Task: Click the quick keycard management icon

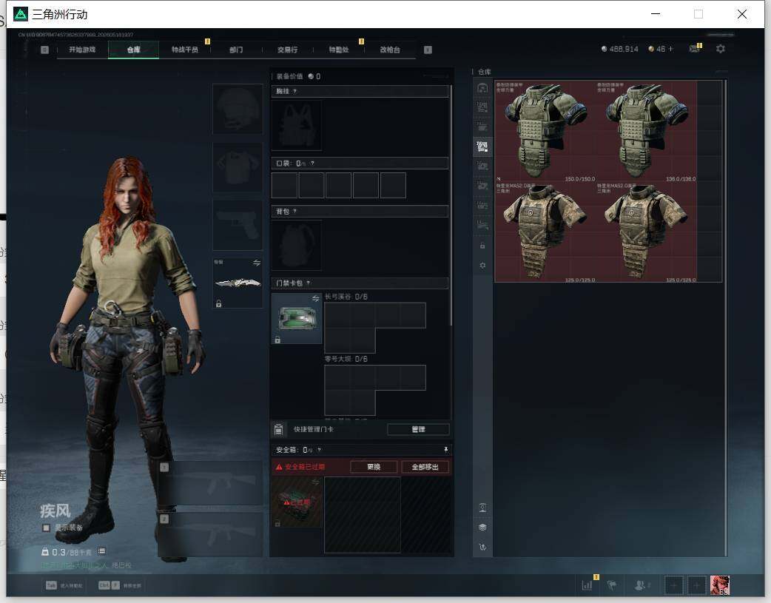Action: coord(278,429)
